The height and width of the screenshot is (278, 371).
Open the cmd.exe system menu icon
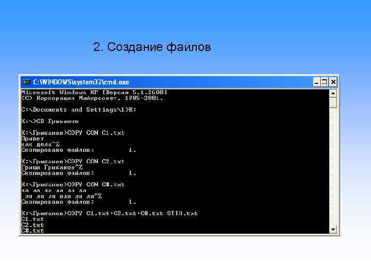pos(26,82)
